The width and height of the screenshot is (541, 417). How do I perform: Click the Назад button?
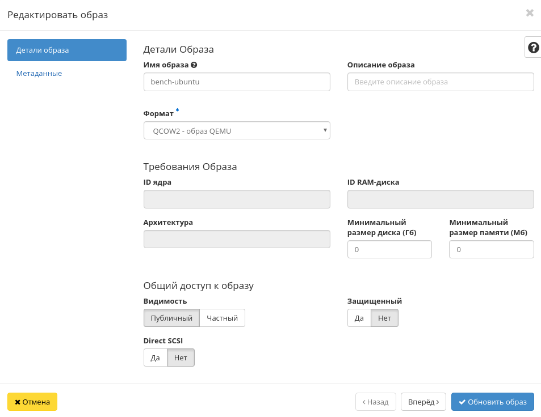(x=375, y=402)
